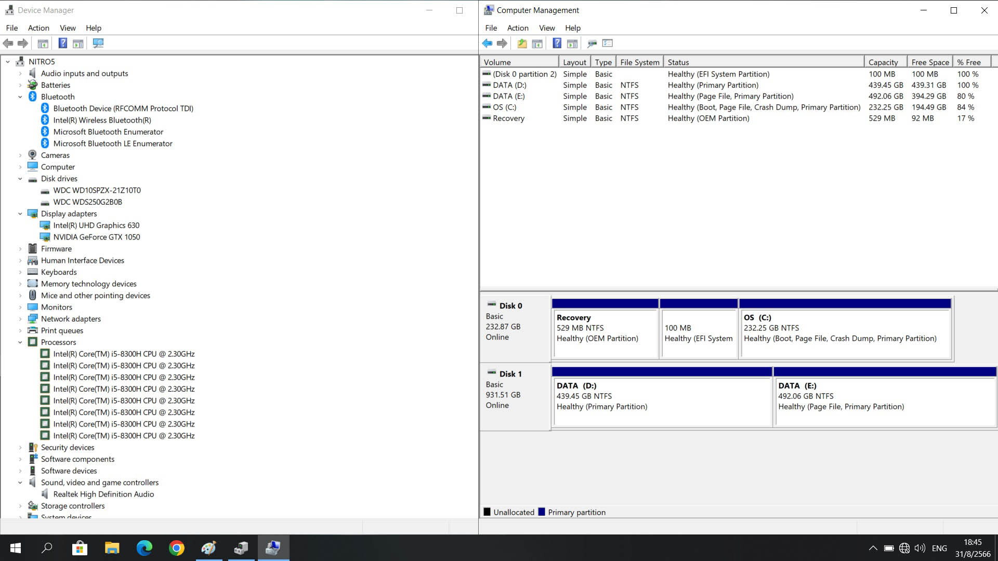Expand the Keyboards category
The width and height of the screenshot is (998, 561).
pos(20,272)
